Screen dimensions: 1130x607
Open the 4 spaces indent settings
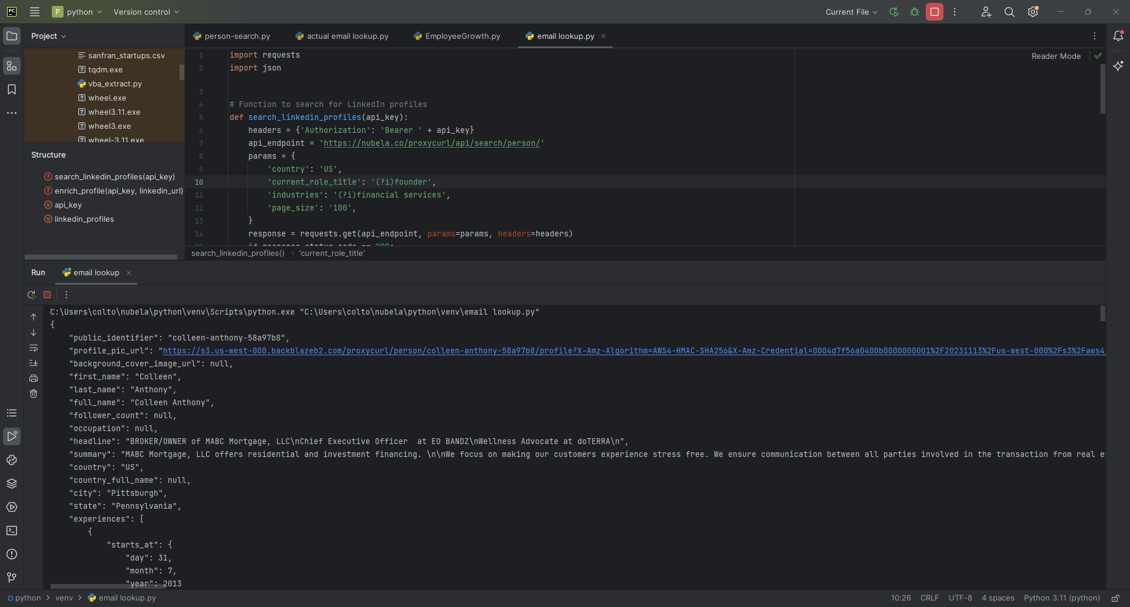coord(998,598)
